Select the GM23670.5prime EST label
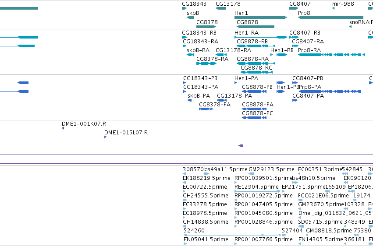 [321, 204]
